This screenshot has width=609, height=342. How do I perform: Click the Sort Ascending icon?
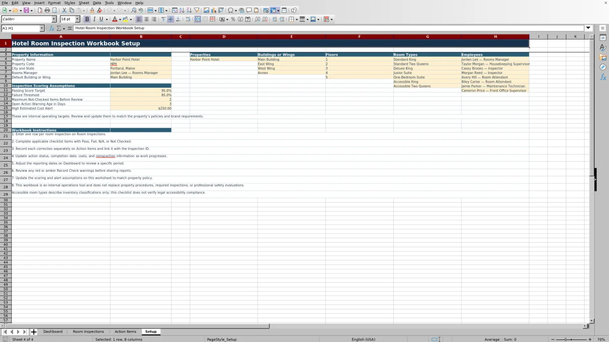tap(182, 10)
